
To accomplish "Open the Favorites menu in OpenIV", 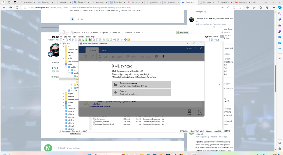I will pyautogui.click(x=81, y=37).
